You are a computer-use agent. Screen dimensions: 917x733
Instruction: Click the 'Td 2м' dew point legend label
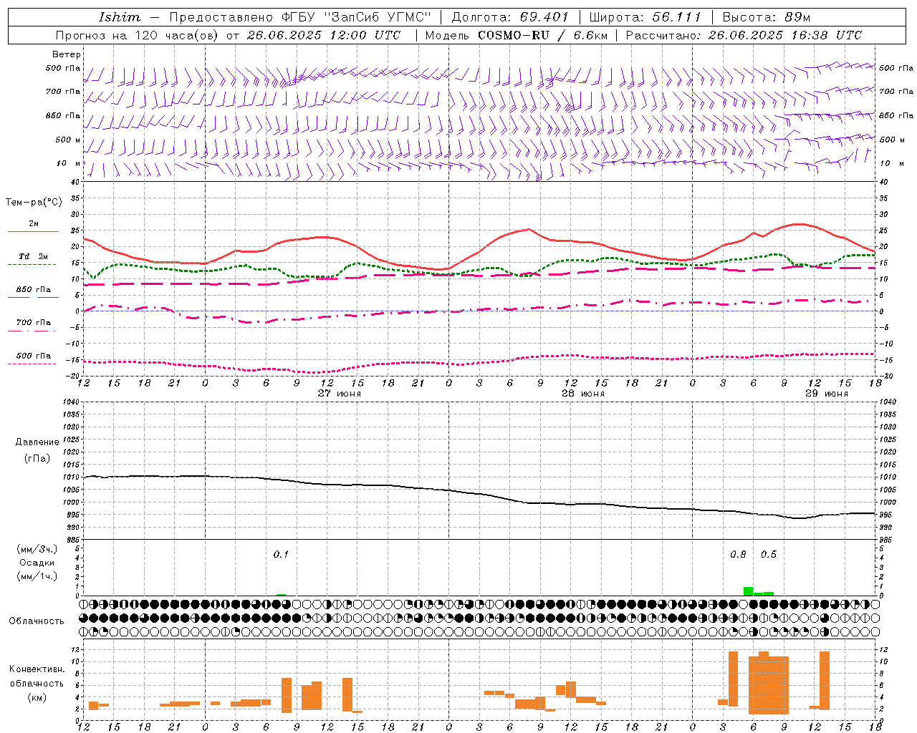coord(33,256)
